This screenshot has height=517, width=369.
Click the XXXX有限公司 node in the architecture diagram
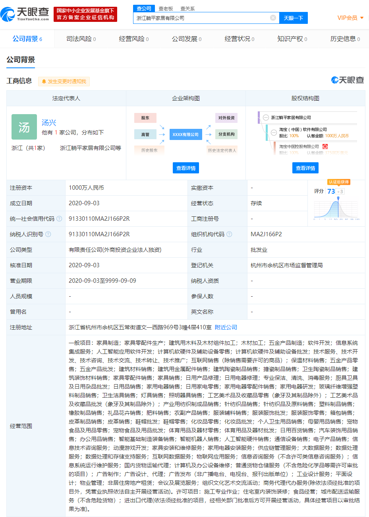pos(185,134)
